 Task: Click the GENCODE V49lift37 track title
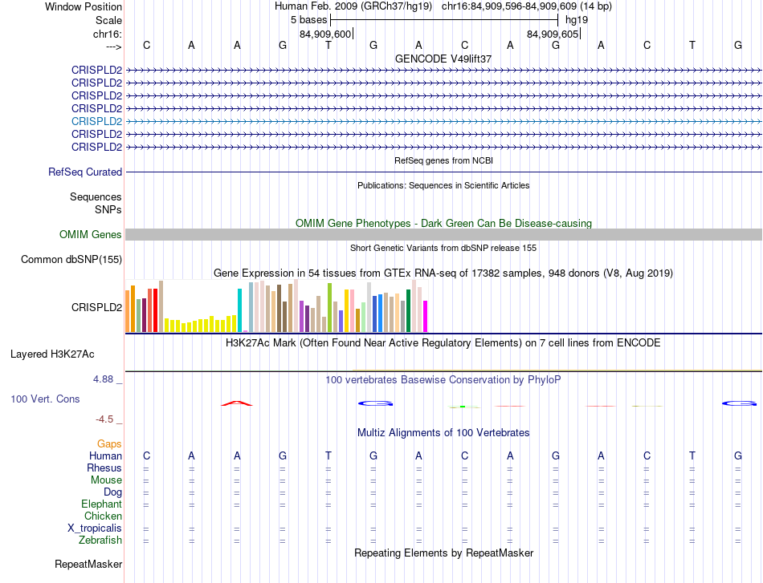pyautogui.click(x=443, y=59)
